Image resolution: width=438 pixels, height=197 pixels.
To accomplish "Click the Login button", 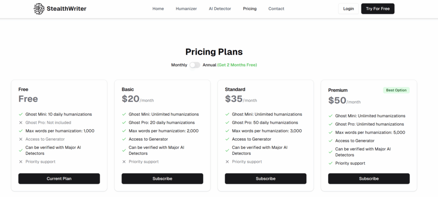I will click(348, 9).
